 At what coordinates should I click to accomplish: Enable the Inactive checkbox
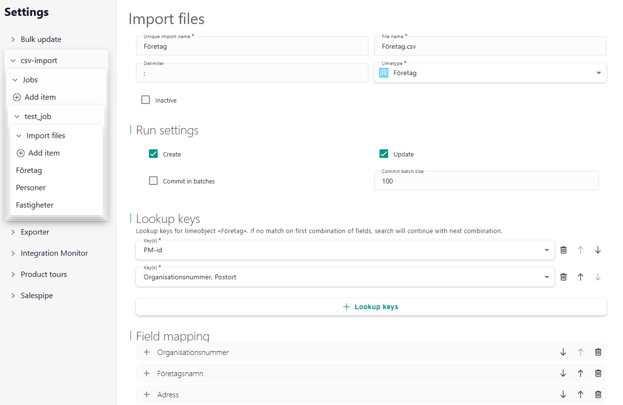coord(146,100)
